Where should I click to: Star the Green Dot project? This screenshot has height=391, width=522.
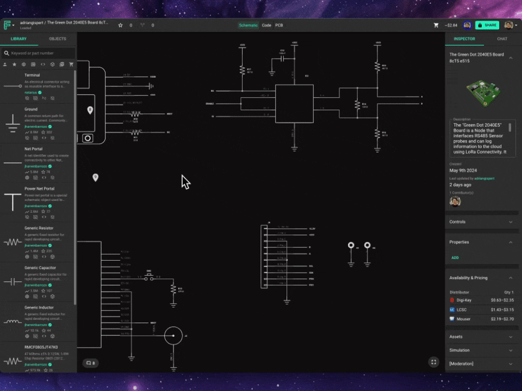point(121,25)
